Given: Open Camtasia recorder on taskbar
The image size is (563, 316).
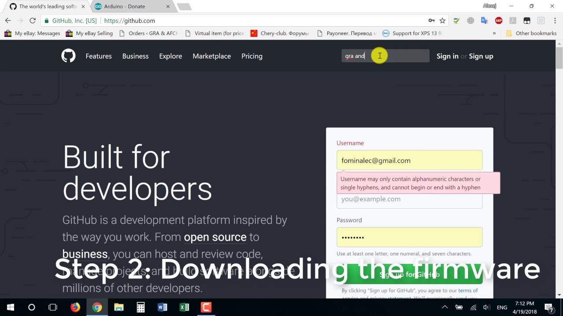Looking at the screenshot, I should tap(206, 307).
